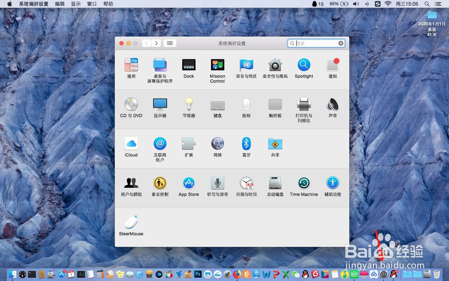Click the Show All grid button
Image resolution: width=449 pixels, height=281 pixels.
[170, 43]
